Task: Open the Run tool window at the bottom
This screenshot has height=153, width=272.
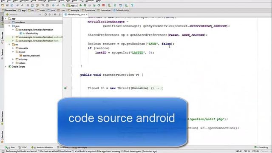Action: [x=10, y=147]
